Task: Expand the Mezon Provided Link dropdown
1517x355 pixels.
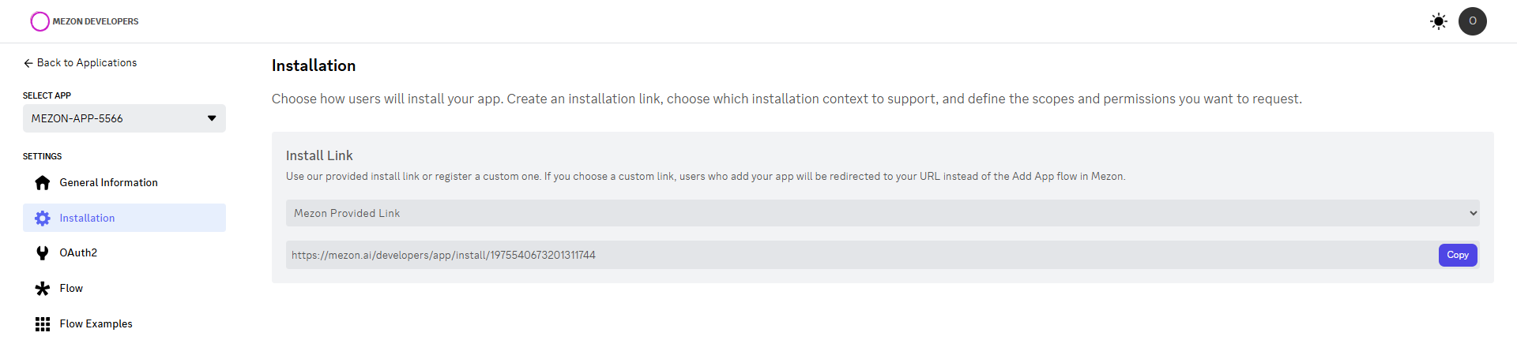Action: pyautogui.click(x=882, y=213)
